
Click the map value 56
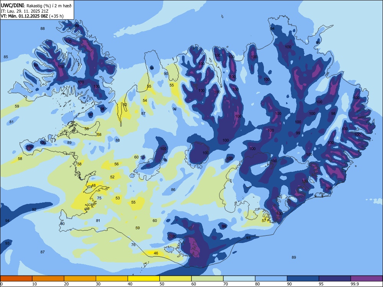(x=116, y=164)
